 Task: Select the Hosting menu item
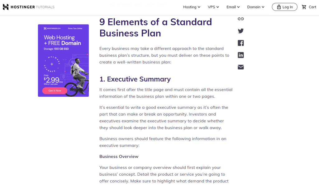[189, 7]
